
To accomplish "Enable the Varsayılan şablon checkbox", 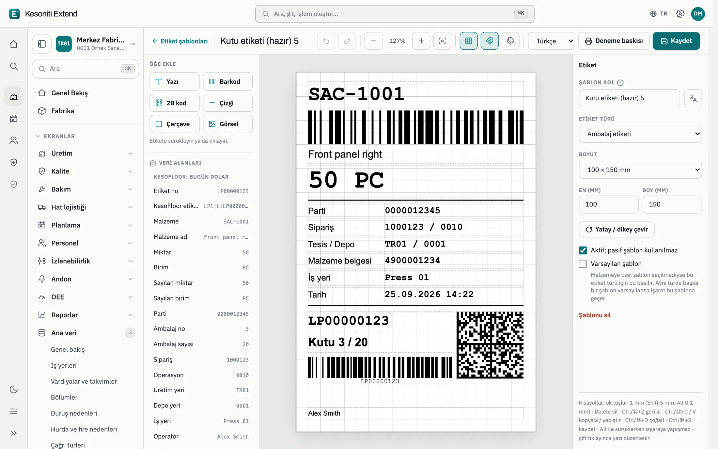I will coord(583,264).
